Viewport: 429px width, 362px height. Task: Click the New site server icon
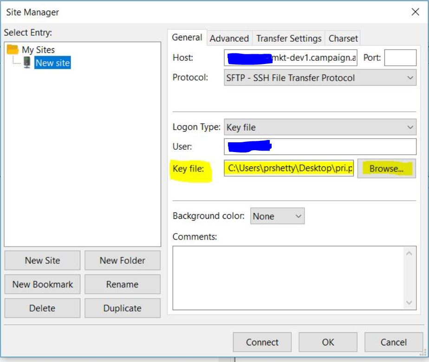click(x=27, y=63)
